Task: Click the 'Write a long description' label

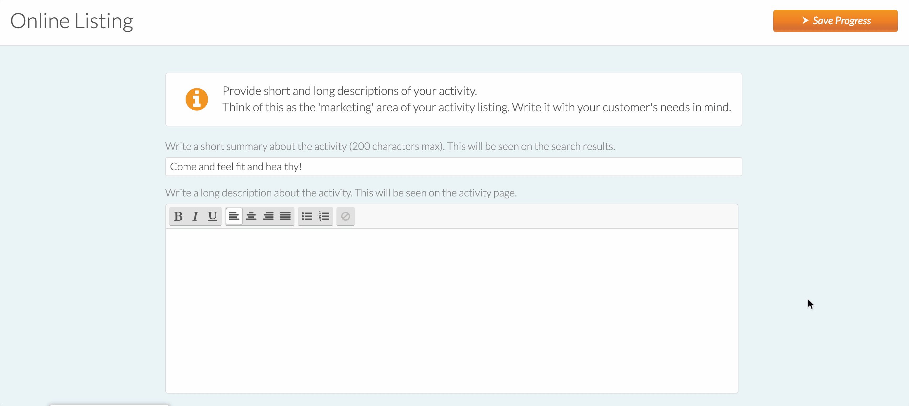Action: click(x=341, y=193)
